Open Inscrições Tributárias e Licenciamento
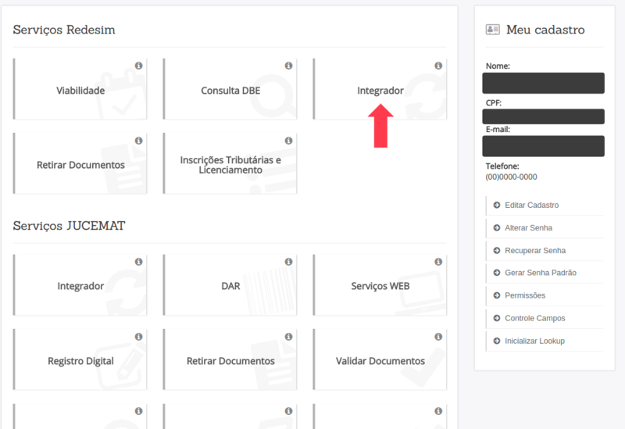625x429 pixels. click(x=230, y=163)
